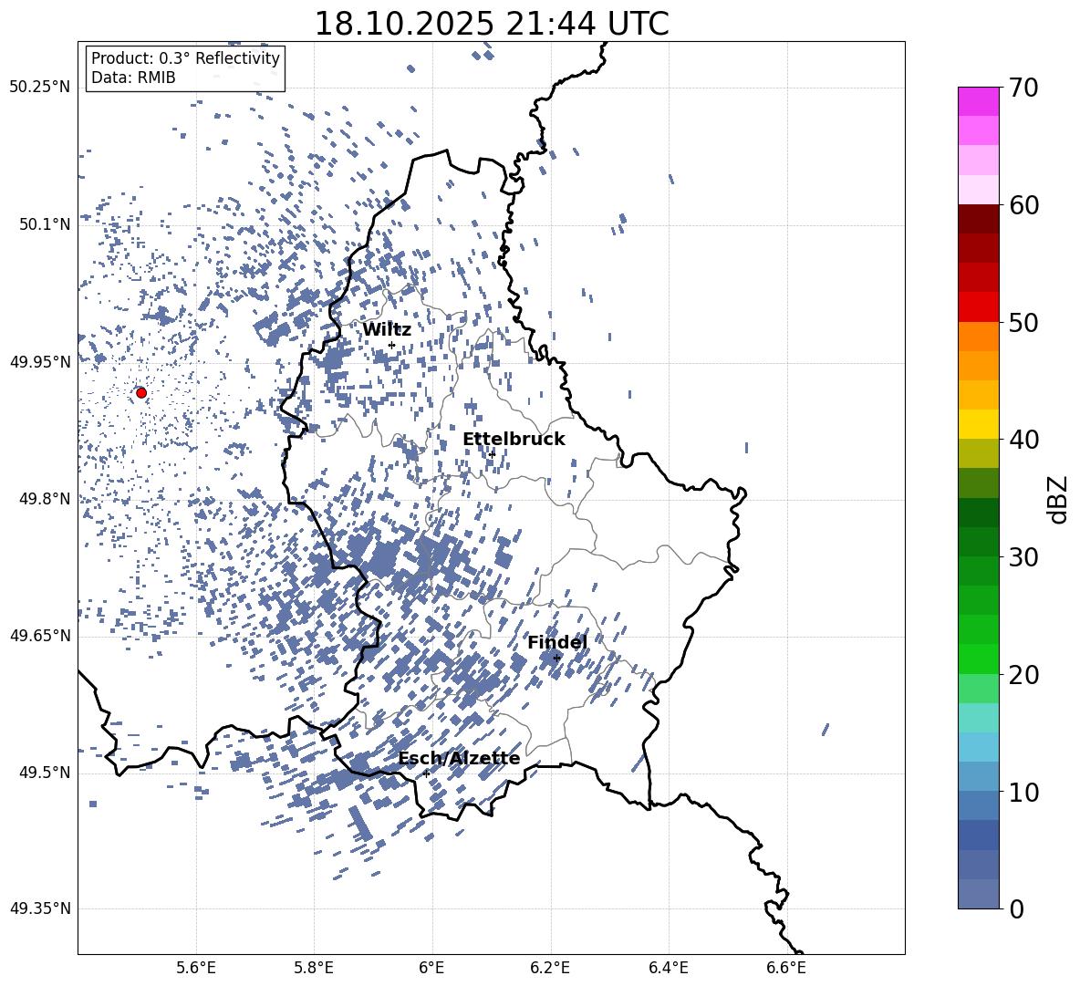Click the Esch/Alzette city label
This screenshot has height=986, width=1080.
pyautogui.click(x=459, y=758)
